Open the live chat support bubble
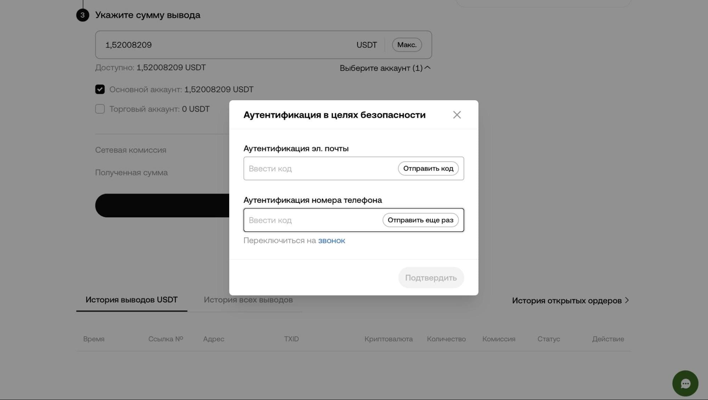Image resolution: width=708 pixels, height=400 pixels. click(x=685, y=383)
